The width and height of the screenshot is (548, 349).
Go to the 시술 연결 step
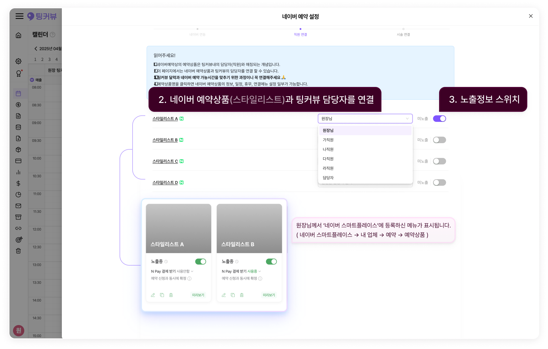pyautogui.click(x=403, y=33)
